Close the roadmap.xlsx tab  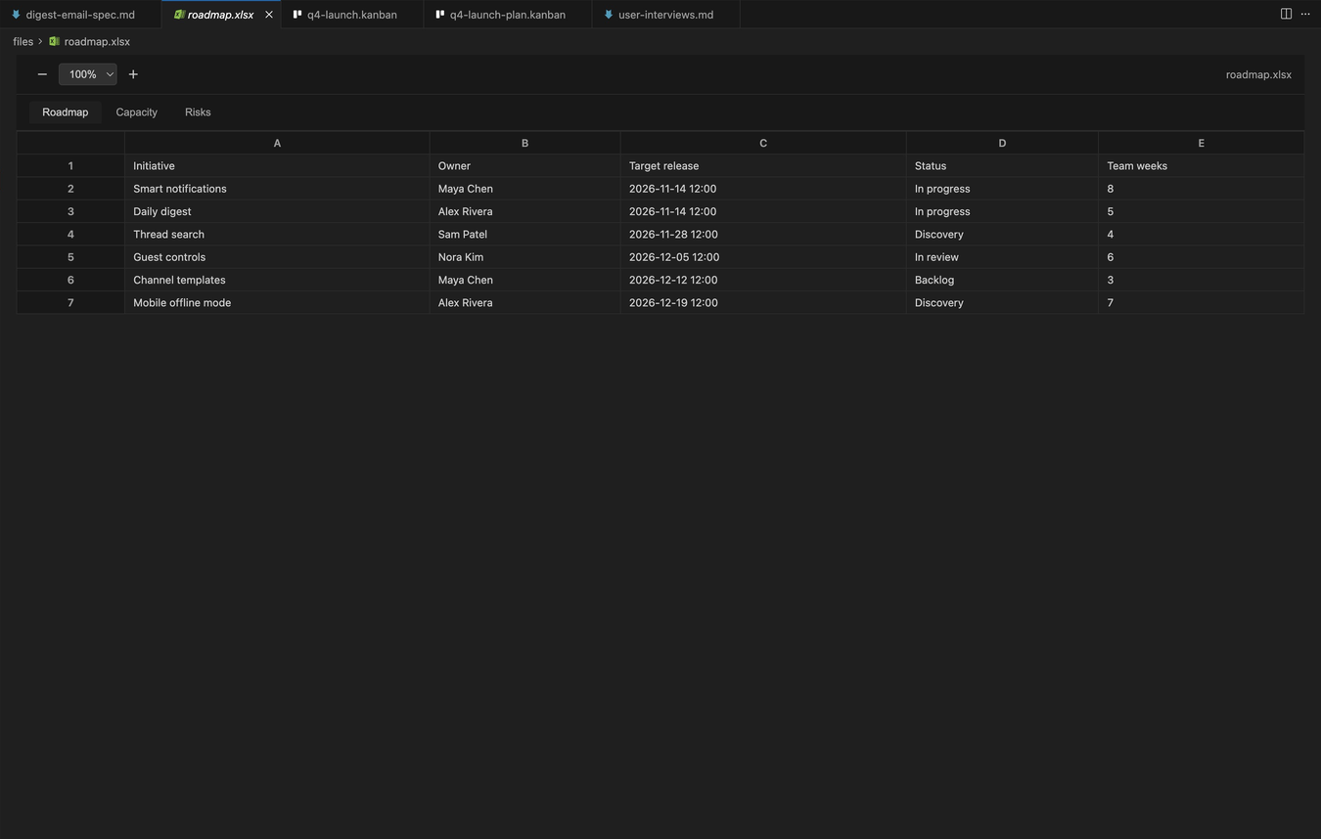tap(269, 15)
